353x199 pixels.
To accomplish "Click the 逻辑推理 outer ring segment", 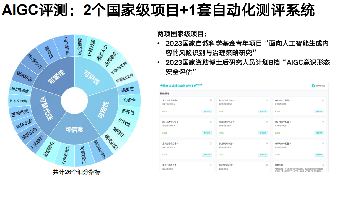I will point(20,113).
